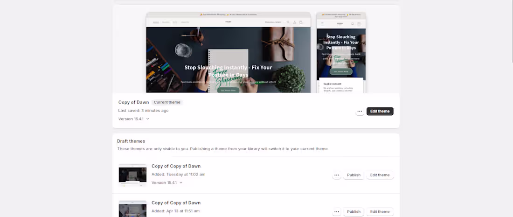The image size is (513, 217).
Task: Edit the draft theme added Tuesday
Action: (380, 175)
